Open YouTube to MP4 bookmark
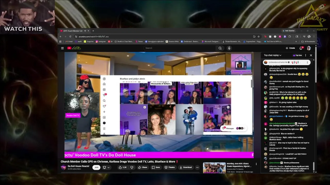The image size is (330, 185). click(273, 41)
